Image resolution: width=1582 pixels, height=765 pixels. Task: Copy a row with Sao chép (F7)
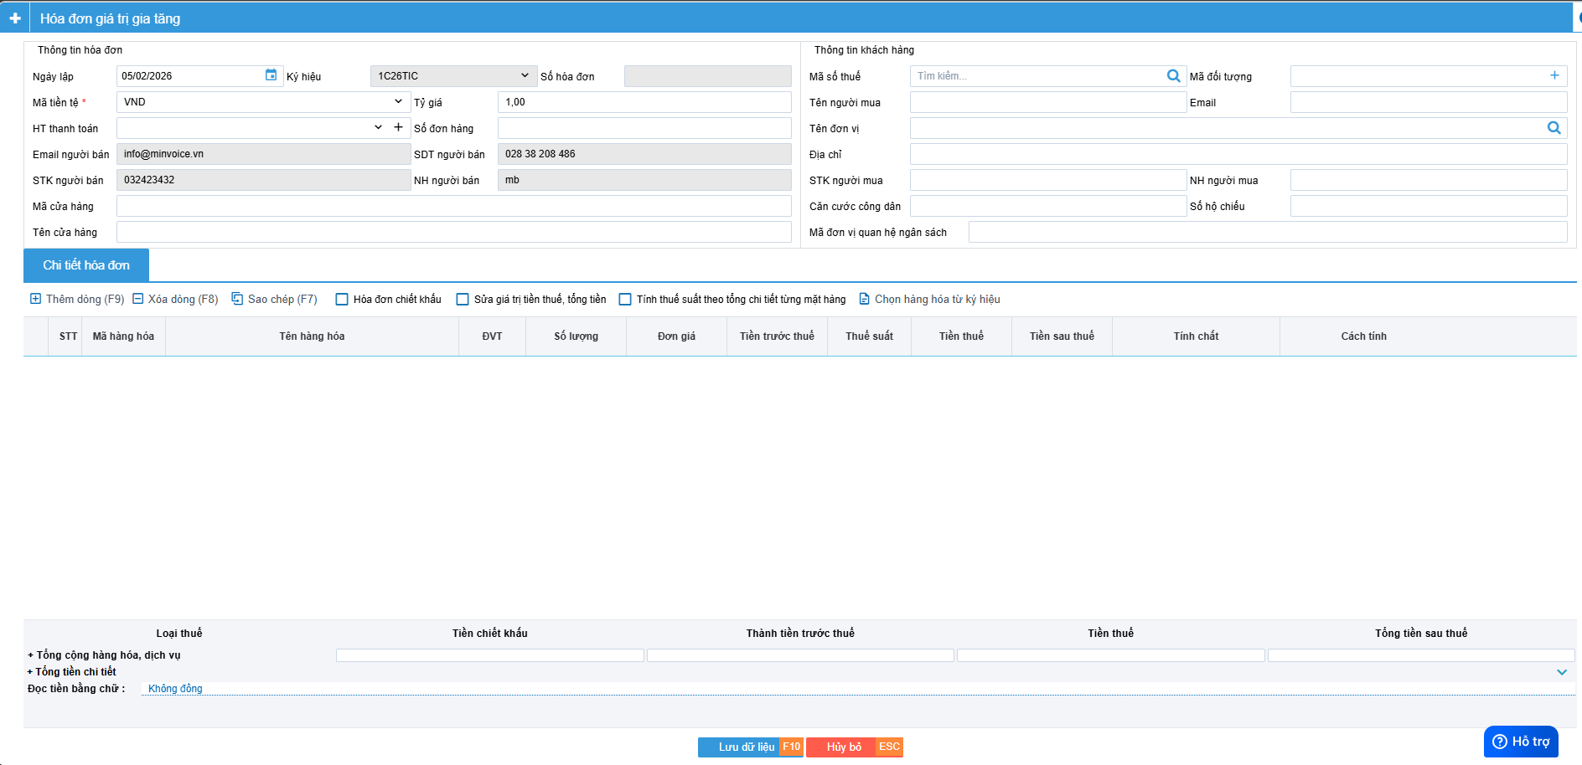pos(274,300)
